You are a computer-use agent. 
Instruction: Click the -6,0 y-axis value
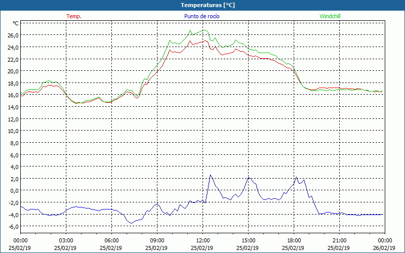[14, 227]
